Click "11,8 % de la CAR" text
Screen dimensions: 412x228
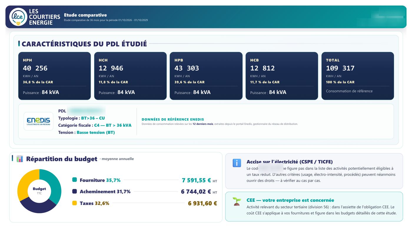(x=113, y=82)
